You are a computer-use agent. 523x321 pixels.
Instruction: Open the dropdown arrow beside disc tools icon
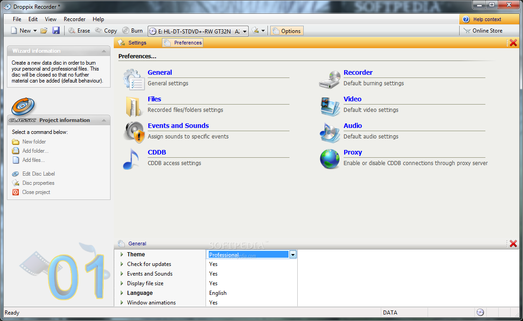[263, 31]
